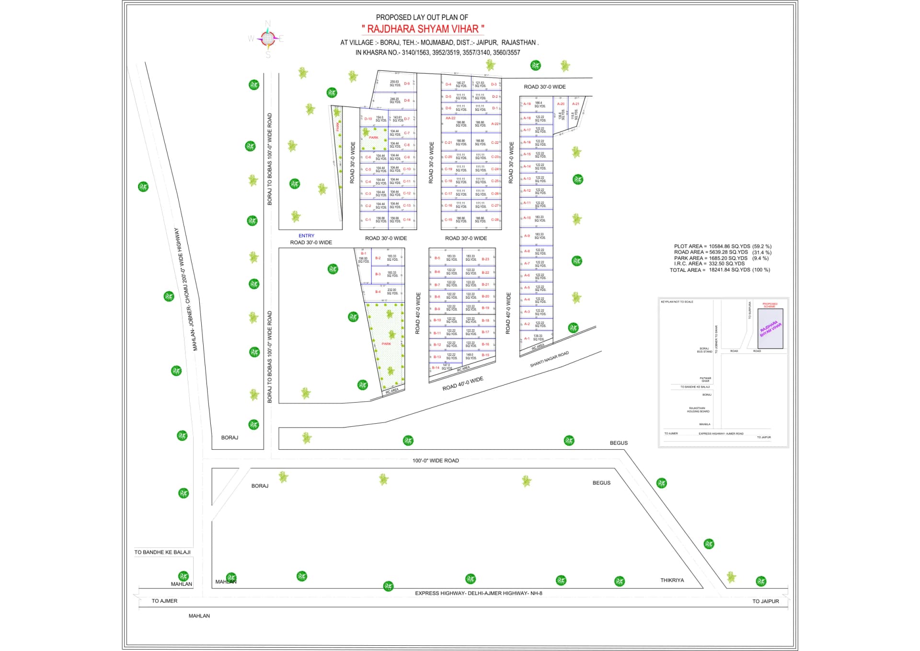Select plot label B-1
This screenshot has height=651, width=920.
click(x=363, y=254)
